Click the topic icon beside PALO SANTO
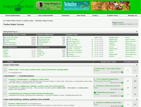 pos(67,43)
